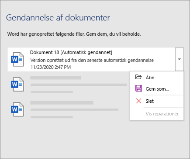
Task: Click the Word icon beside Dokument 18
Action: [x=17, y=59]
